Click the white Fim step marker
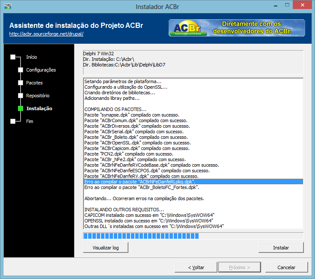Image resolution: width=315 pixels, height=279 pixels. point(13,121)
